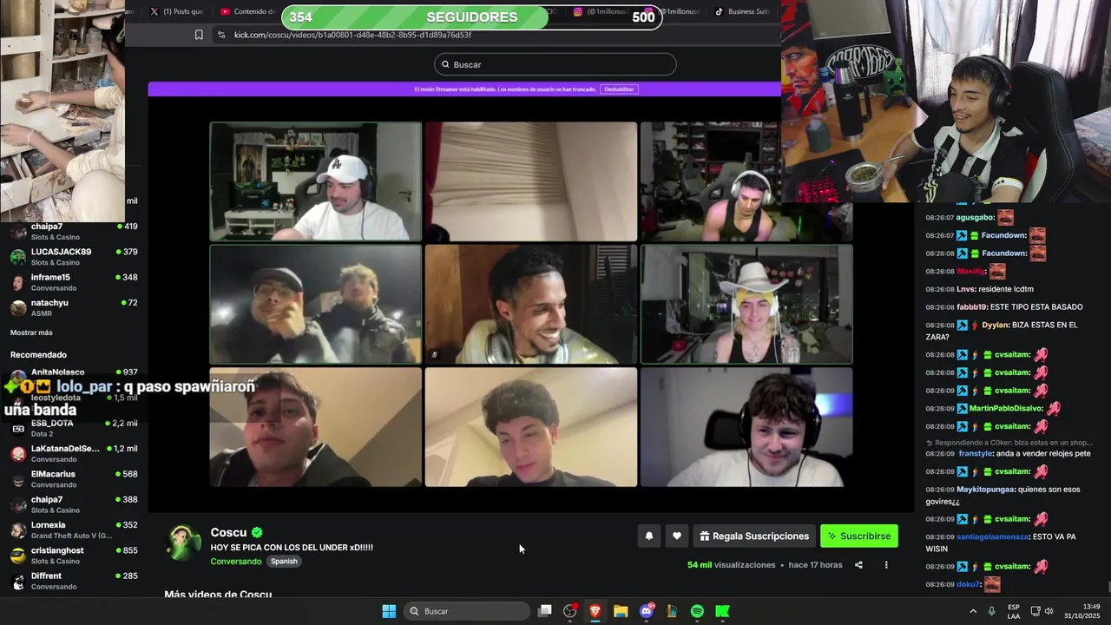Screen dimensions: 1111x625
Task: Click the bookmark icon in the address bar
Action: [x=199, y=35]
